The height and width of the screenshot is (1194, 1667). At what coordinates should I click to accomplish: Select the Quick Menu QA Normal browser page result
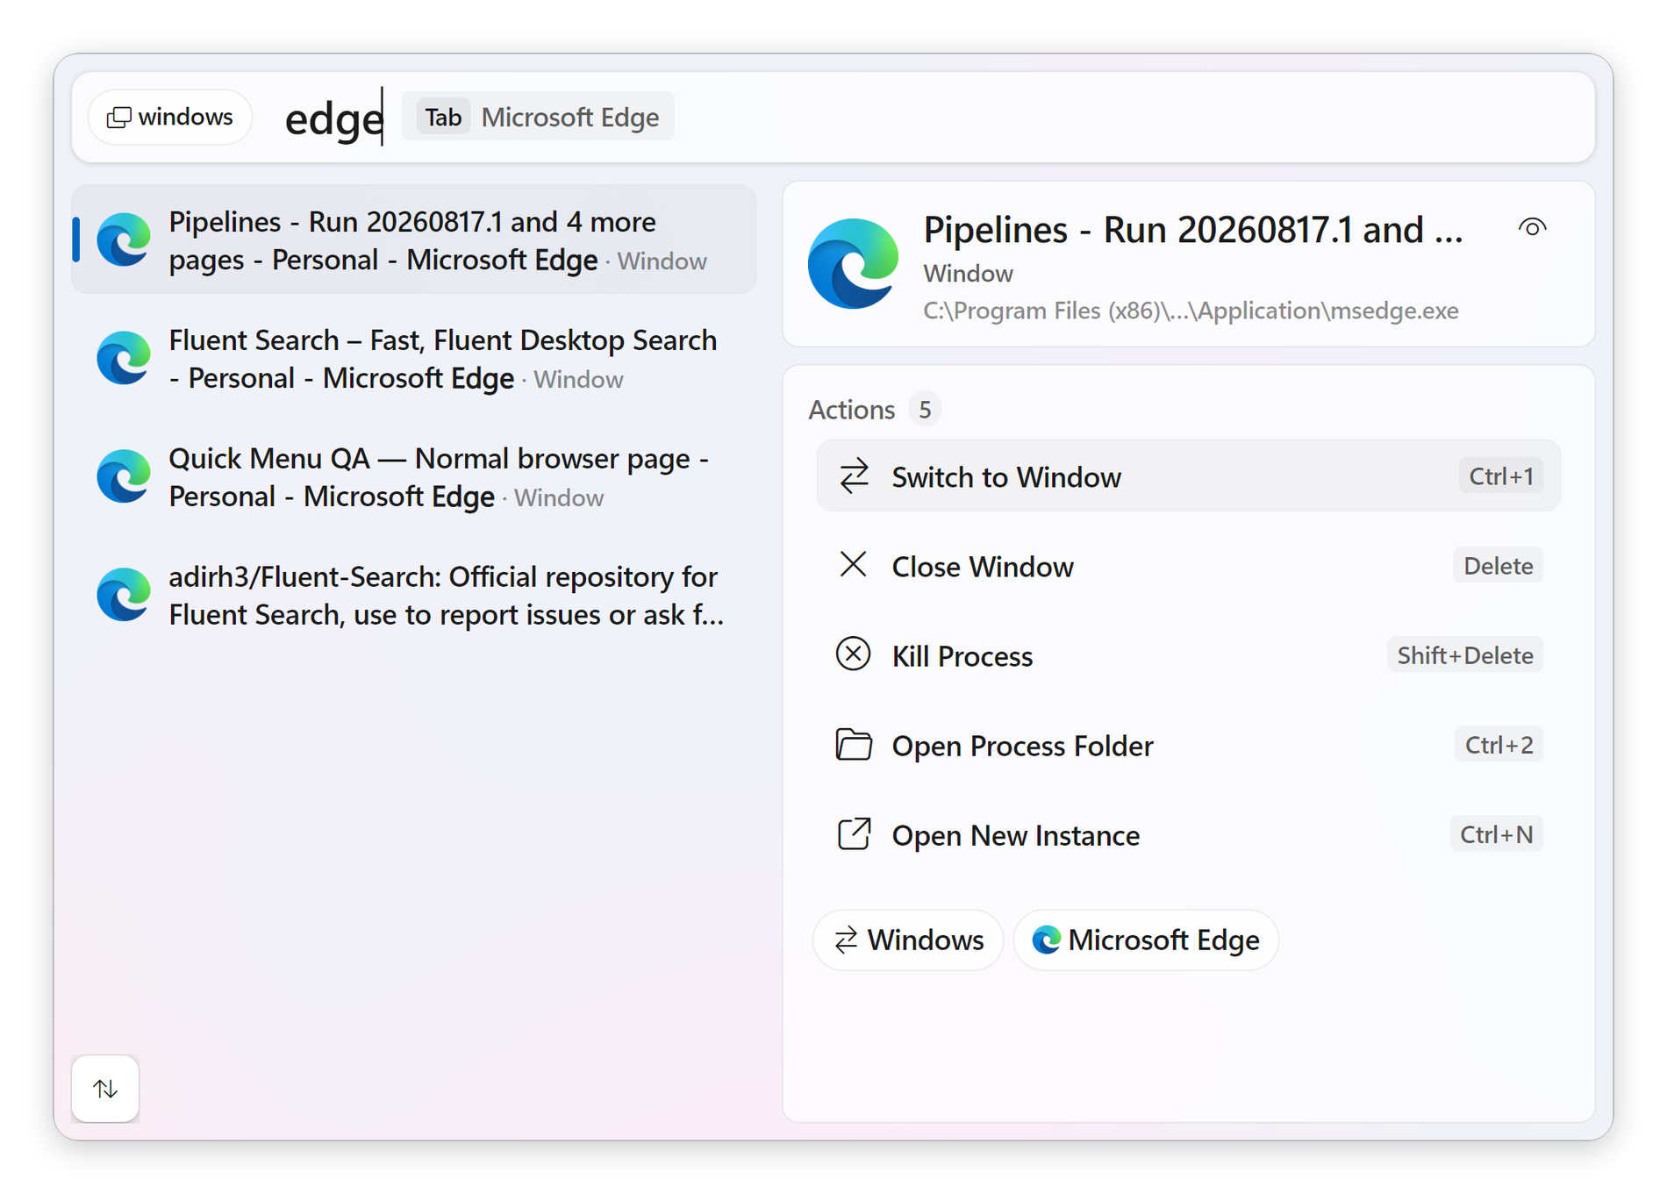414,477
